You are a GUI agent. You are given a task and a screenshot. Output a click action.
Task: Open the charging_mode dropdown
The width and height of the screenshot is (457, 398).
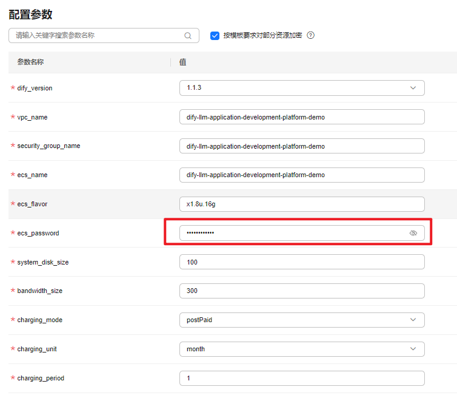point(302,320)
